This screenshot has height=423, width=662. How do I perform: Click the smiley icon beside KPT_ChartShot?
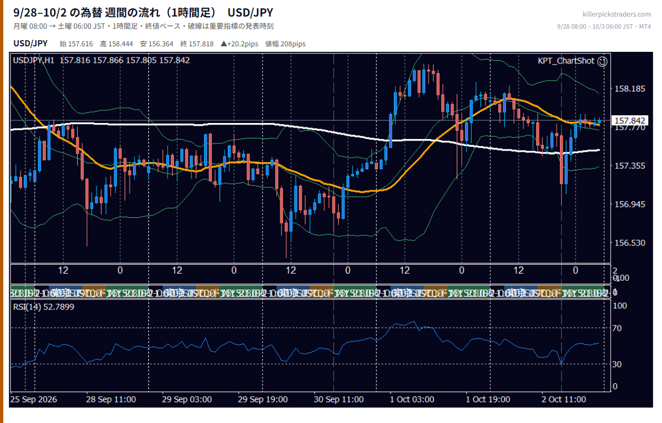[602, 61]
